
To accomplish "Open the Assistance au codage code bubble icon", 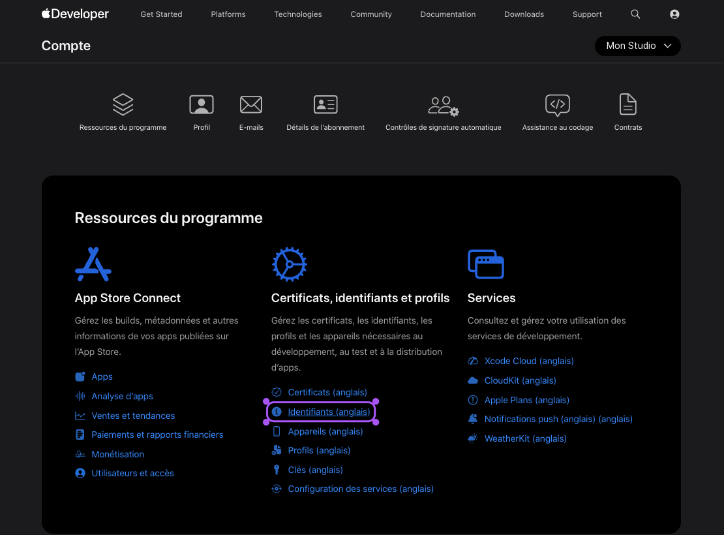I will [557, 105].
